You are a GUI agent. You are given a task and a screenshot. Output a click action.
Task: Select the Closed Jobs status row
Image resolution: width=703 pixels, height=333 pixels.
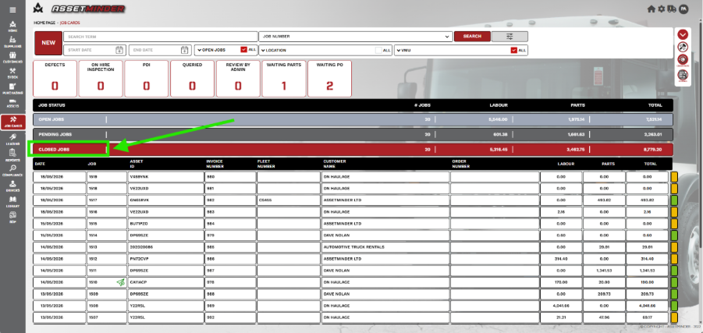point(353,150)
